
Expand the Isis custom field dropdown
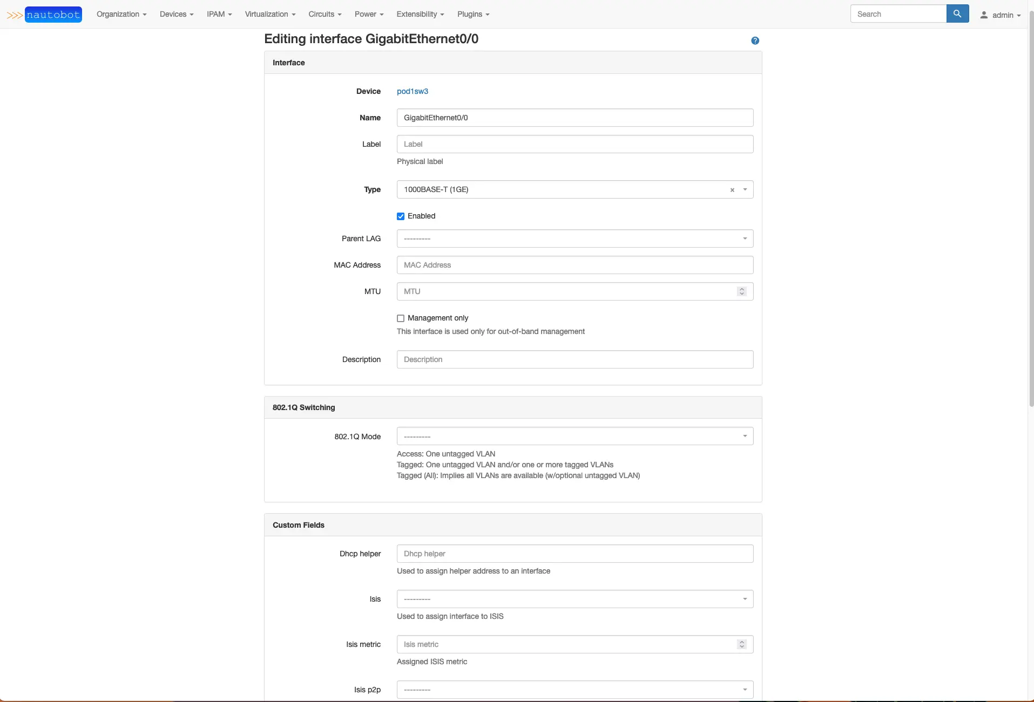coord(575,599)
